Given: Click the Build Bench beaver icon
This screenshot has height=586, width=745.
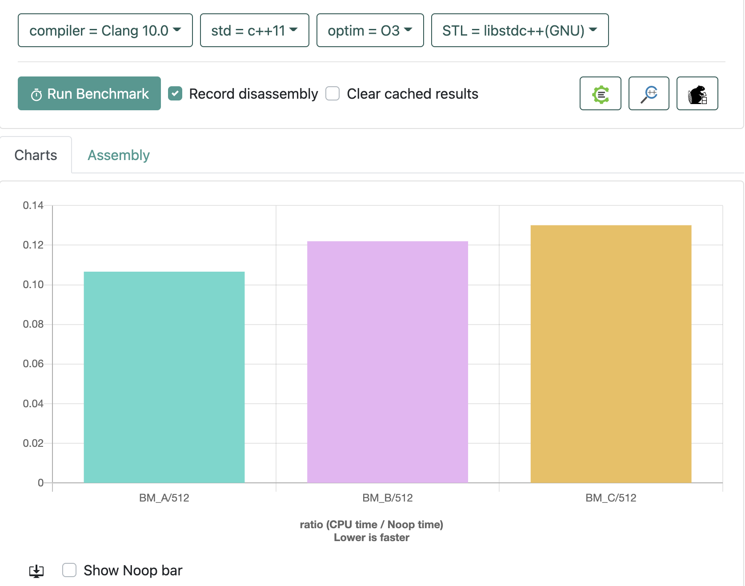Looking at the screenshot, I should coord(697,93).
